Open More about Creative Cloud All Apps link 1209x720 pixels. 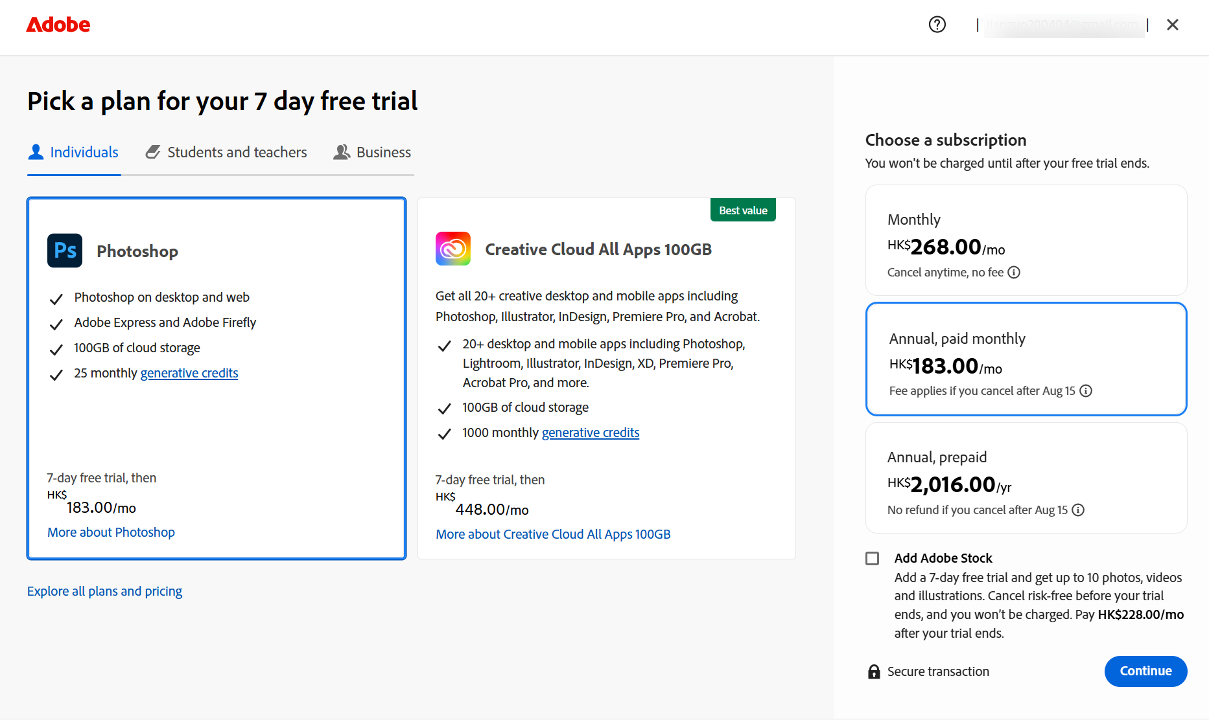553,534
